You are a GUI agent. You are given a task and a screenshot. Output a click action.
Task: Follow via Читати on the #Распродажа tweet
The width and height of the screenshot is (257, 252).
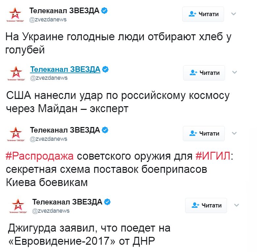(x=204, y=133)
